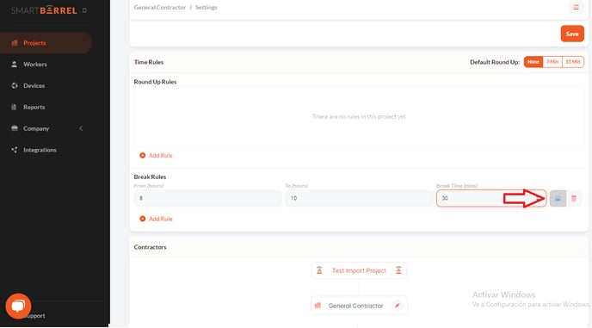Set default round up to 7 Min
This screenshot has width=592, height=328.
[552, 62]
